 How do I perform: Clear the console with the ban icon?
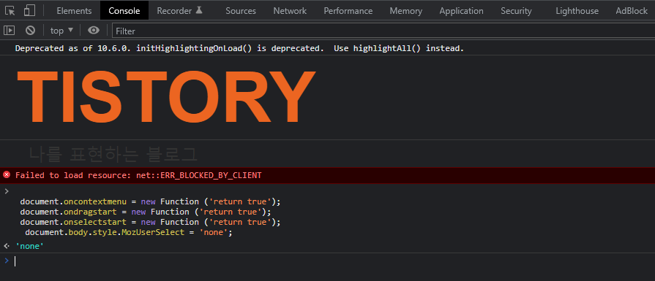30,31
